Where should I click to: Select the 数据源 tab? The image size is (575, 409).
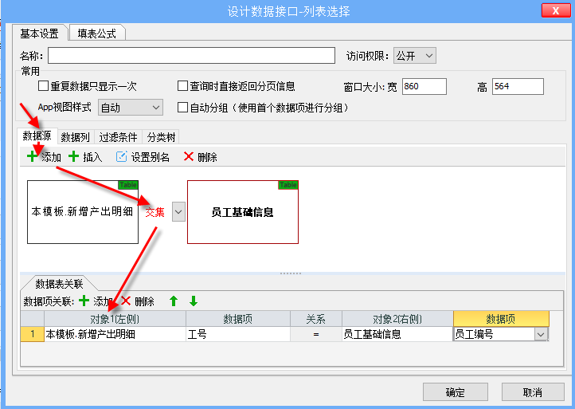pos(37,136)
